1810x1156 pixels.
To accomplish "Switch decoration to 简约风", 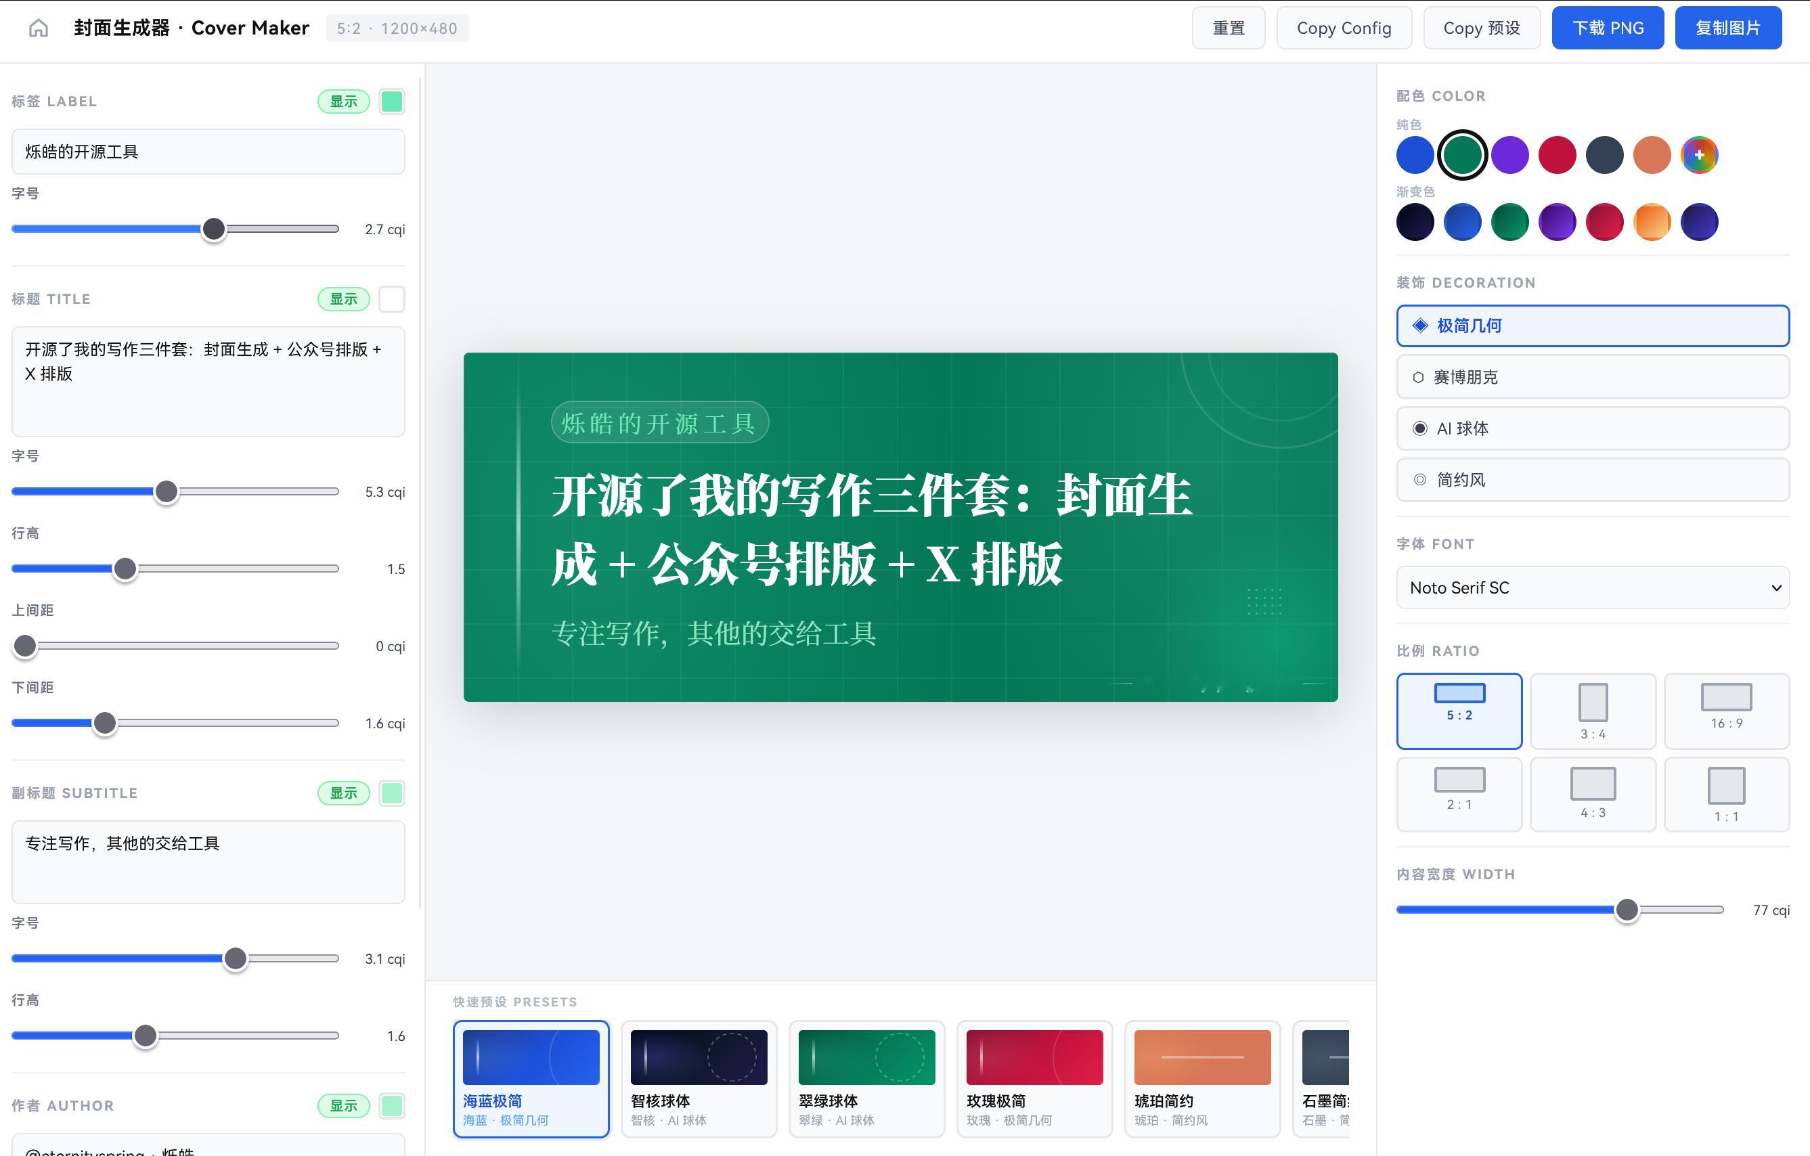I will 1592,480.
